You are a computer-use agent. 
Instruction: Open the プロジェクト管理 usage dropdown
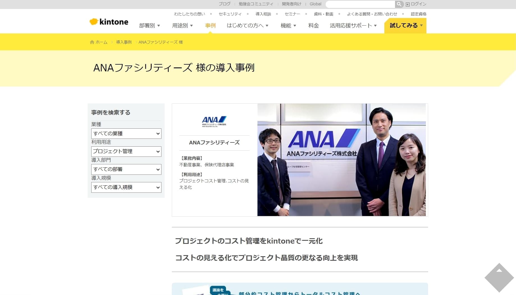(x=126, y=151)
